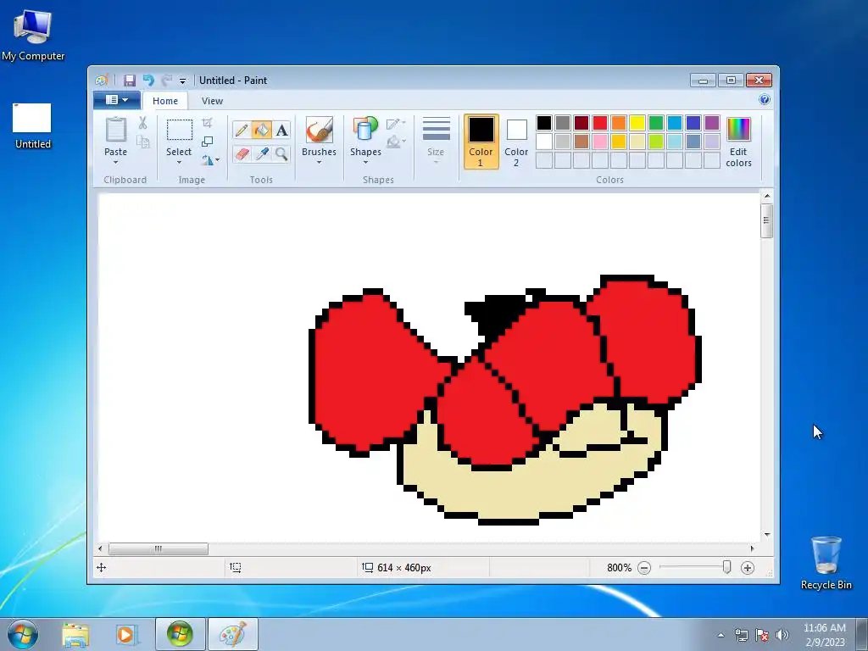The height and width of the screenshot is (651, 868).
Task: Pick the red color swatch
Action: (x=600, y=123)
